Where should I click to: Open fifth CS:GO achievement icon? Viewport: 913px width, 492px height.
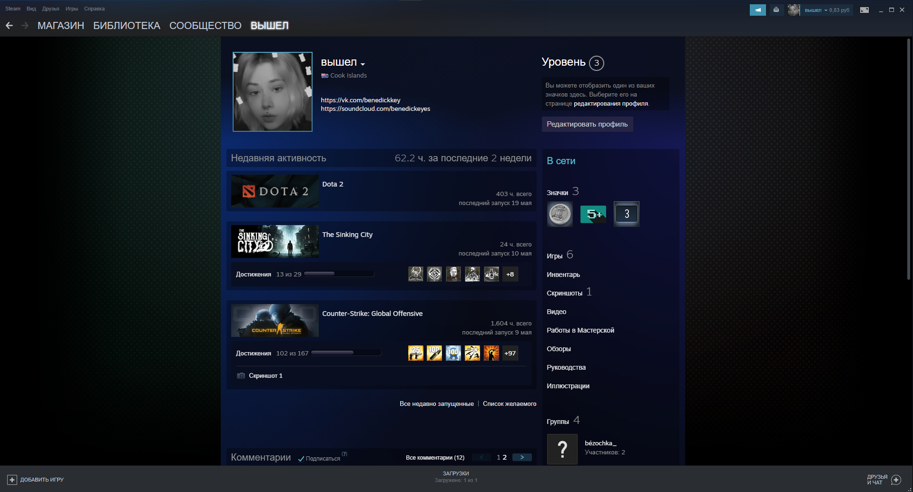(x=491, y=353)
